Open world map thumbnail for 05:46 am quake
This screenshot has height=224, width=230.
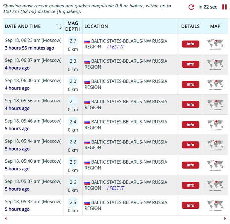[215, 125]
